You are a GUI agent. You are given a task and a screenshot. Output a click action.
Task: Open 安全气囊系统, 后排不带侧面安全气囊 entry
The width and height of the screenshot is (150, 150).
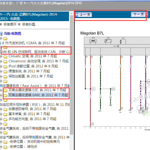coord(34,128)
